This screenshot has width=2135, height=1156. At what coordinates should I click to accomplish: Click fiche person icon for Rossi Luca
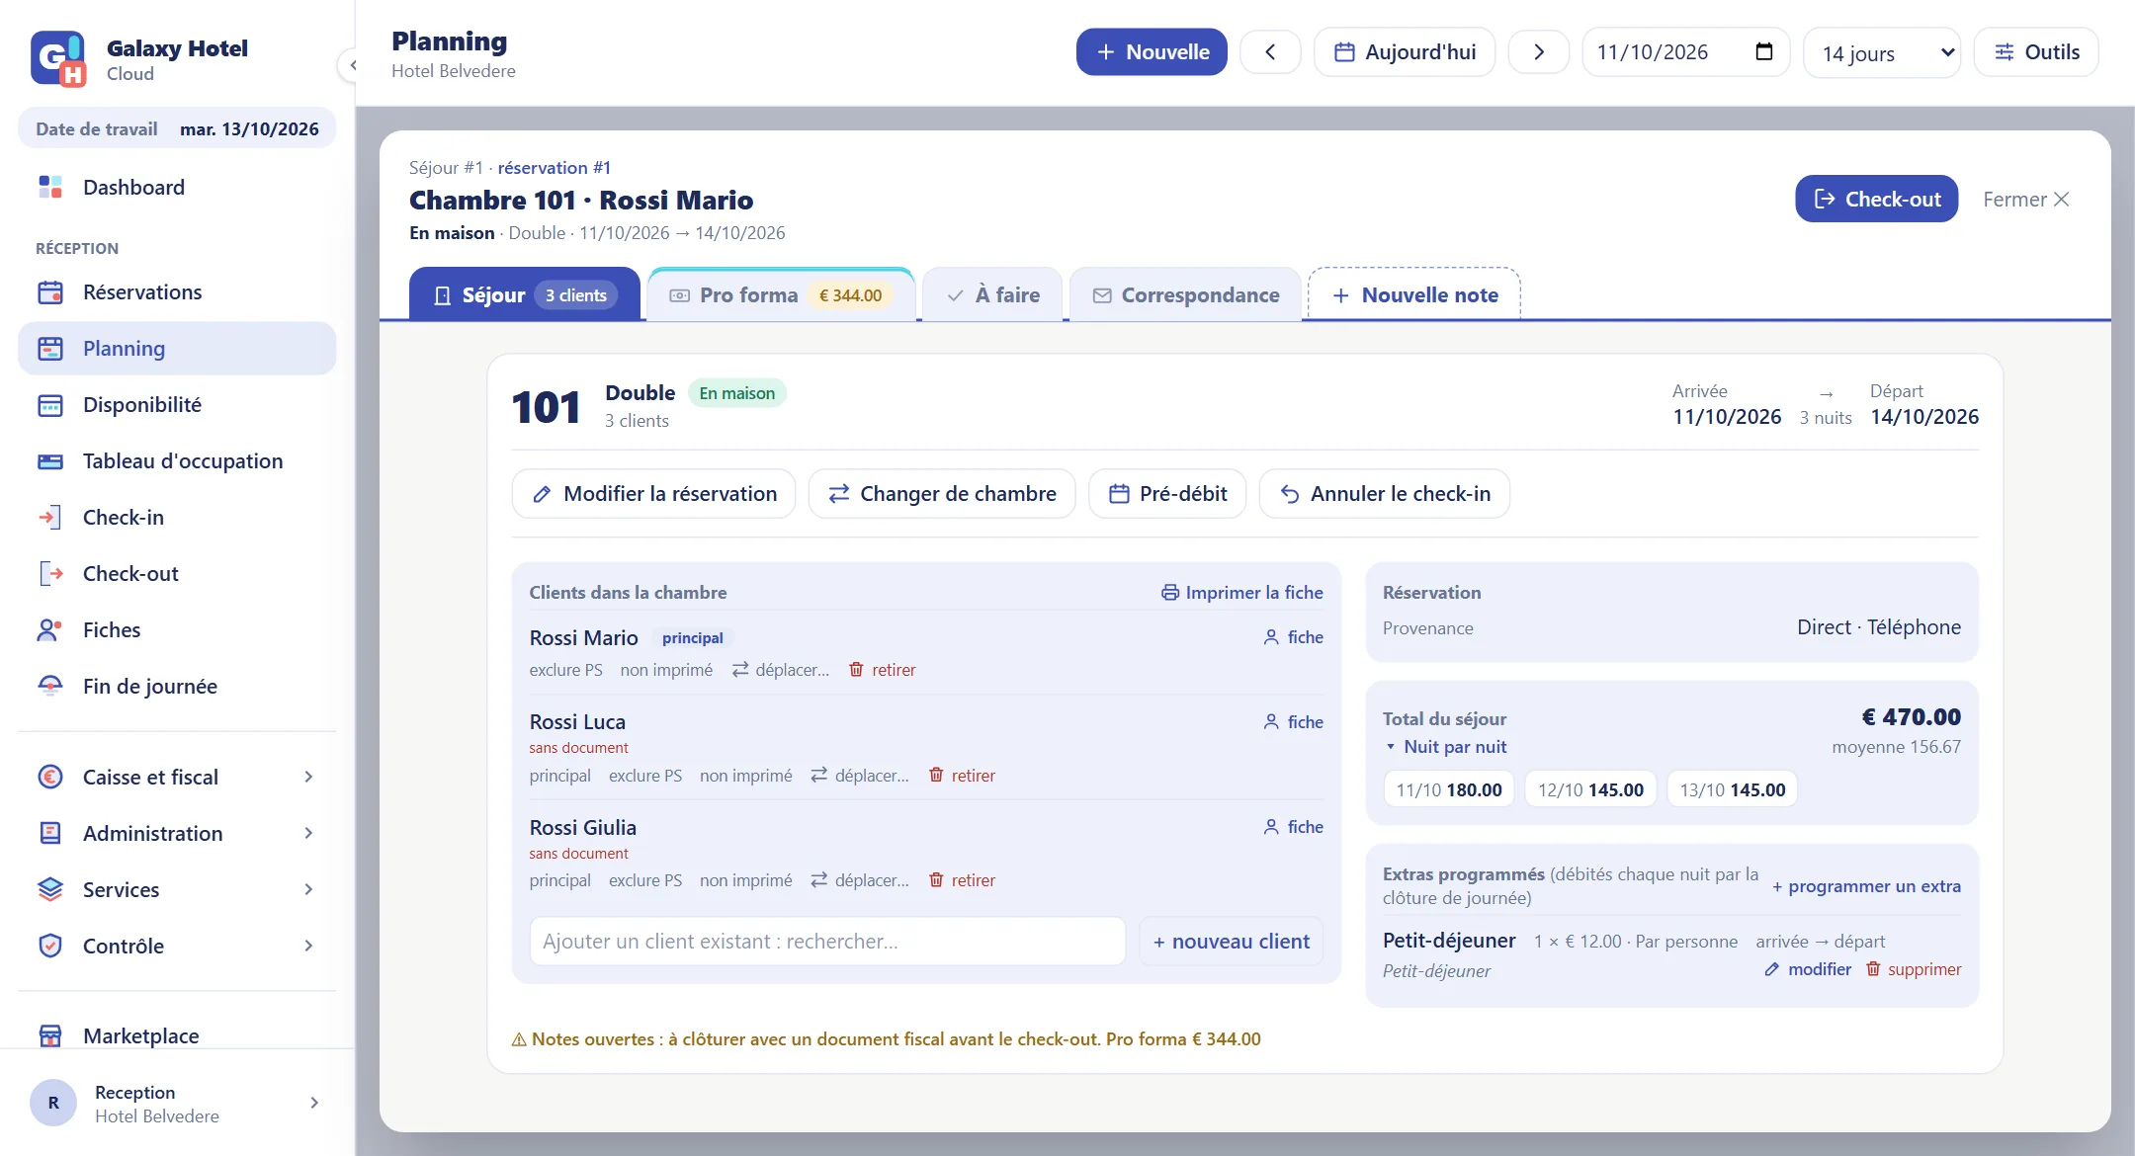tap(1271, 722)
